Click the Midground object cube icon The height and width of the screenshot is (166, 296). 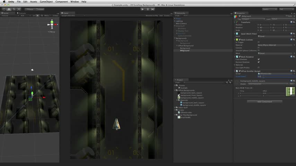[x=236, y=17]
